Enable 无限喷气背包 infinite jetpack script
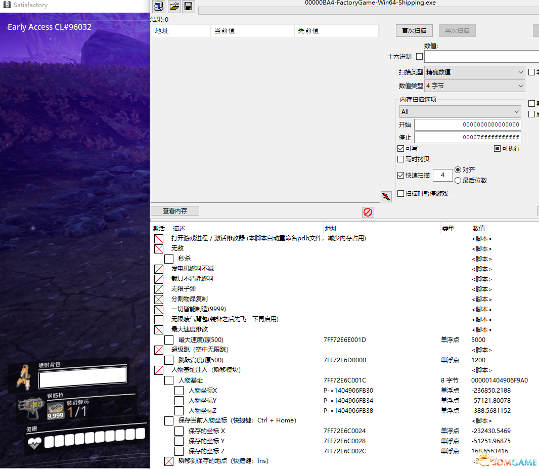539x469 pixels. (158, 319)
